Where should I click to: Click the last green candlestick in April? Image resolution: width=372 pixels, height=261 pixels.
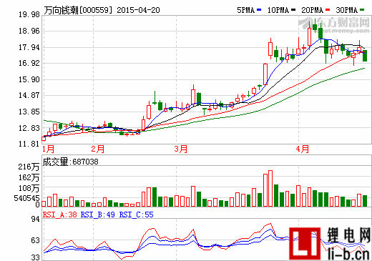[365, 56]
